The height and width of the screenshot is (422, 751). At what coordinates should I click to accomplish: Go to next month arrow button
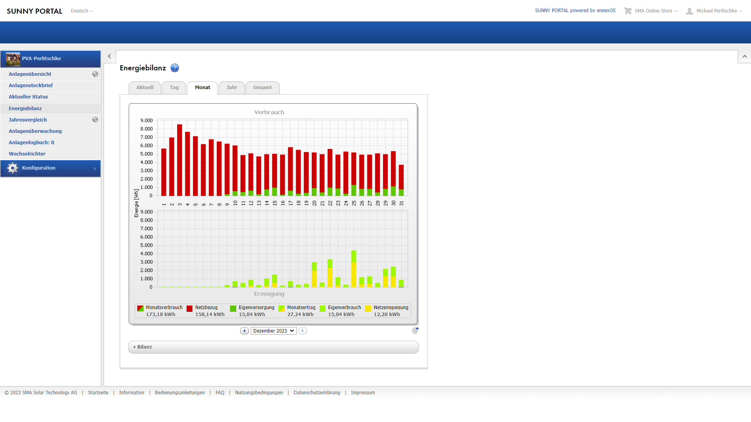(302, 331)
